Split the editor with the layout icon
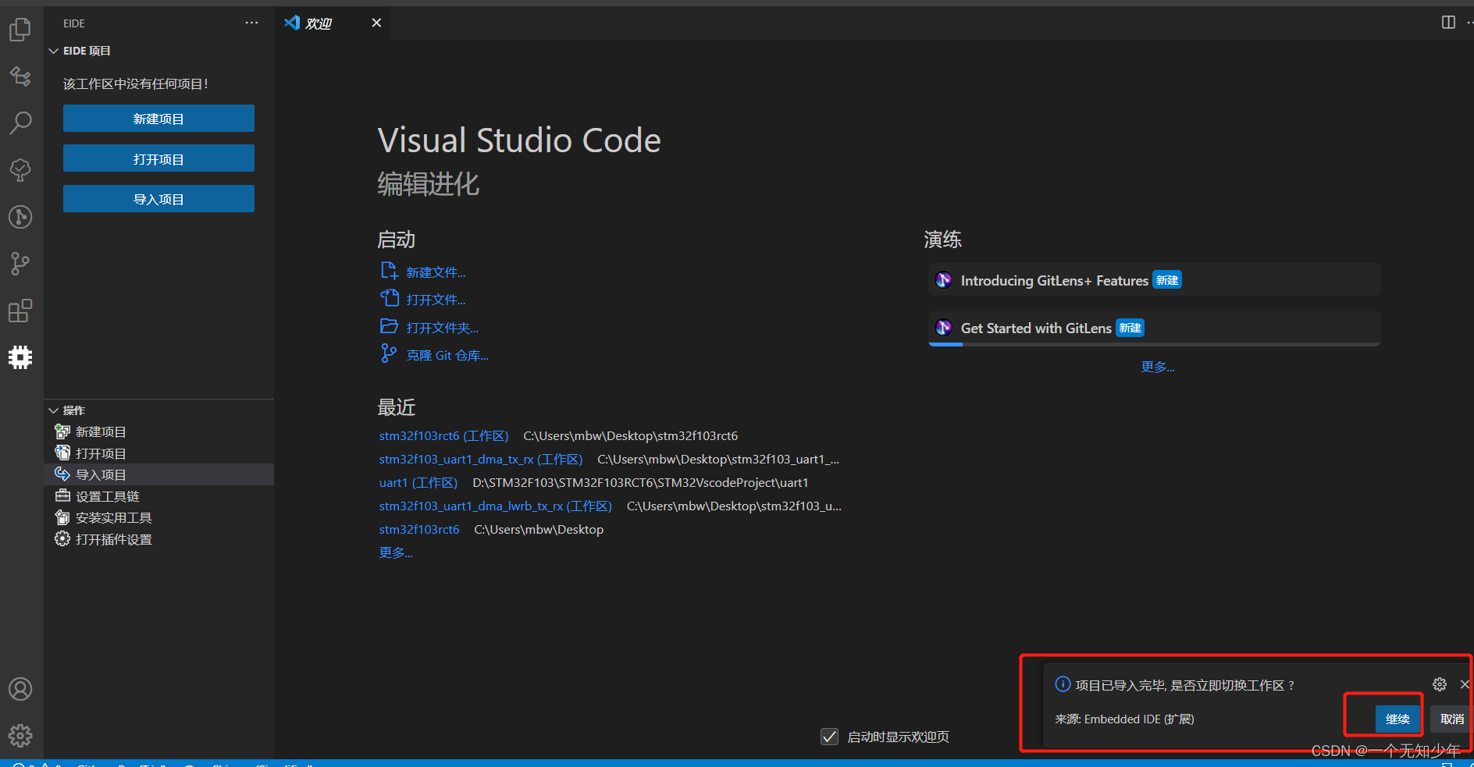Viewport: 1474px width, 767px height. pyautogui.click(x=1448, y=23)
